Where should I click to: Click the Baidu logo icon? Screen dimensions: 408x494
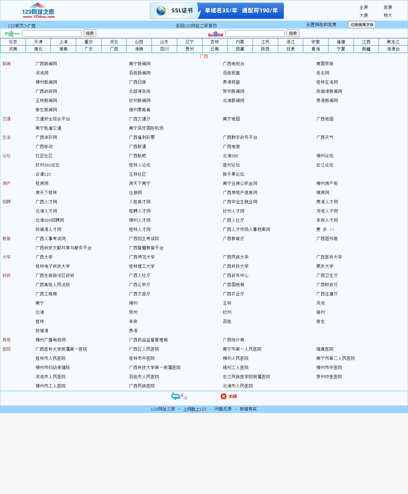(216, 34)
